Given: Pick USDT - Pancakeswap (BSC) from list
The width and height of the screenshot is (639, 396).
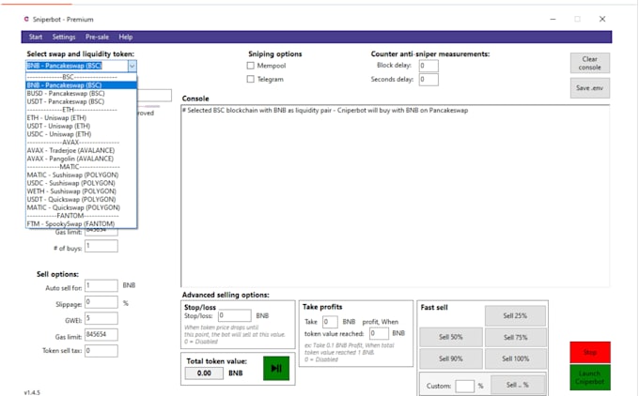Looking at the screenshot, I should coord(81,101).
